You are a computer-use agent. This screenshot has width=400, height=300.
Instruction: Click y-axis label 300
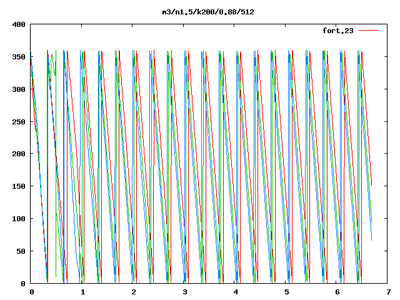click(19, 89)
